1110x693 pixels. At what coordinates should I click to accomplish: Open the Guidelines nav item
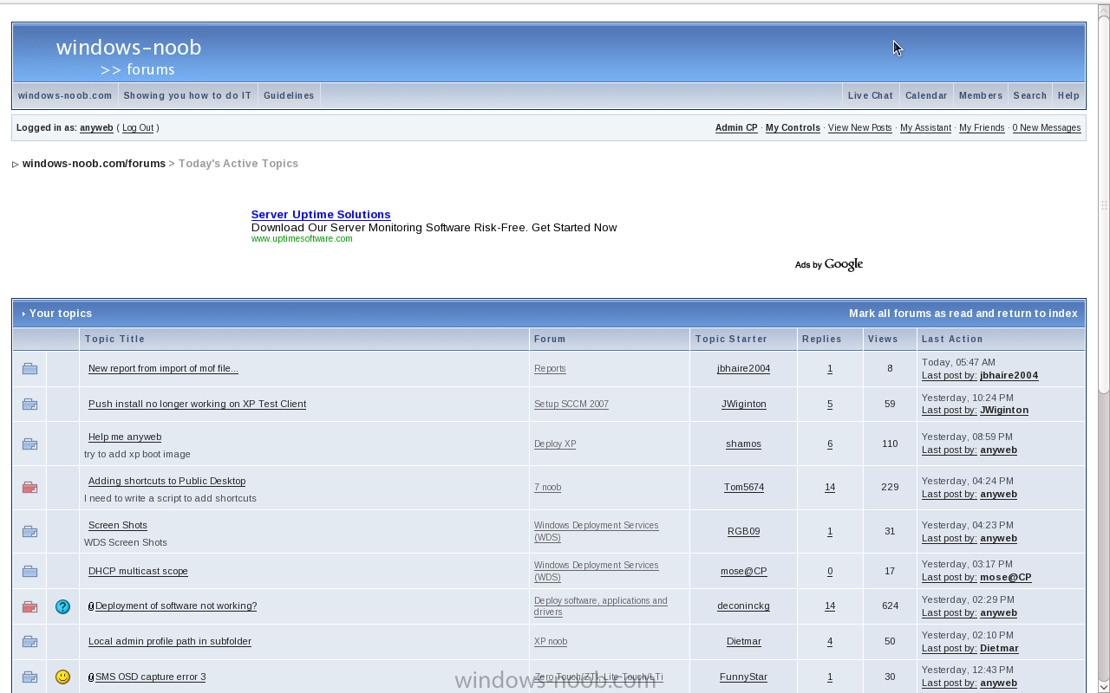click(289, 95)
